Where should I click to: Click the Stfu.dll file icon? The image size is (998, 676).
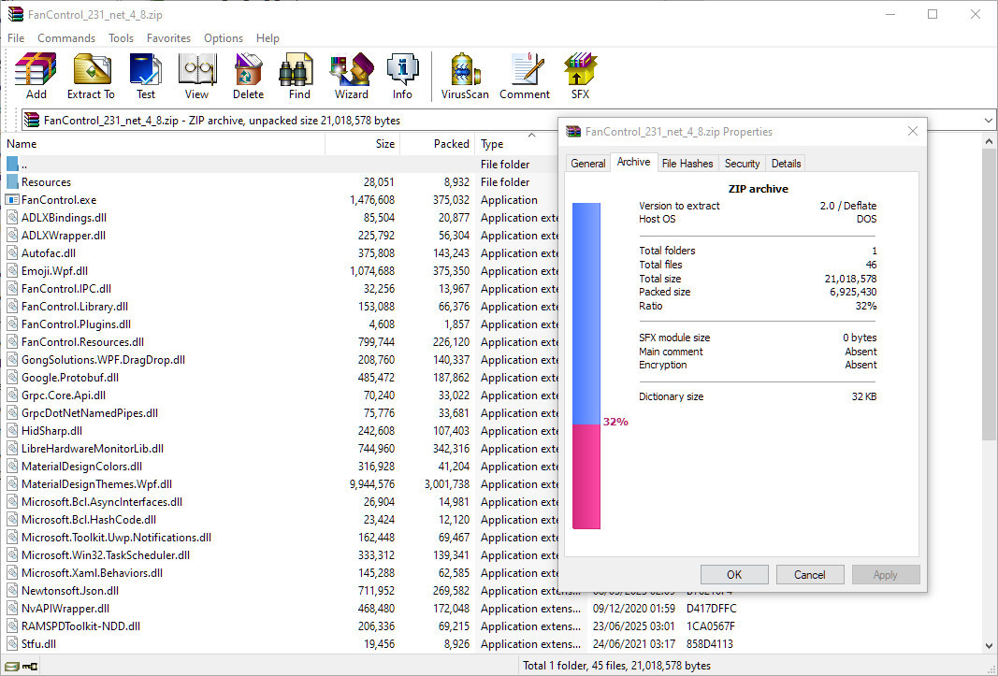pyautogui.click(x=12, y=644)
